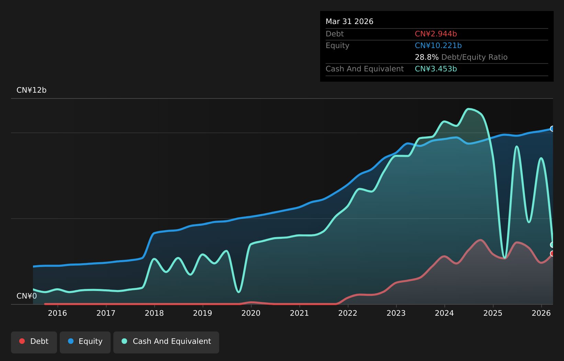The height and width of the screenshot is (361, 564).
Task: Toggle the Equity series legend button
Action: (x=85, y=342)
